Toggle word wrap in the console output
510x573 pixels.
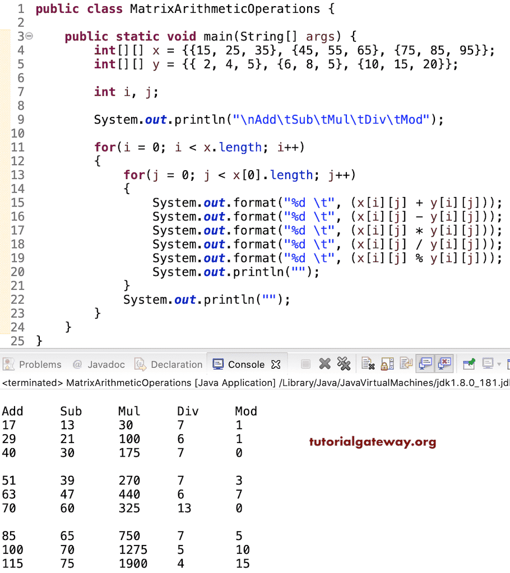[406, 364]
